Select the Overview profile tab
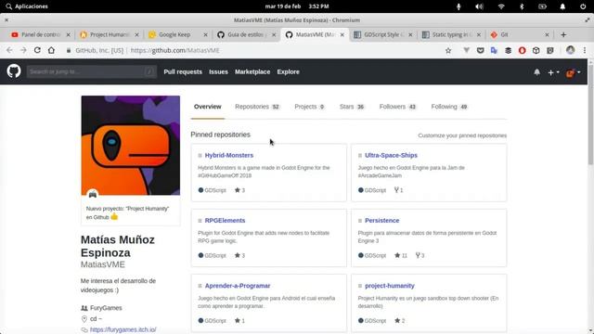The image size is (594, 334). click(x=208, y=107)
